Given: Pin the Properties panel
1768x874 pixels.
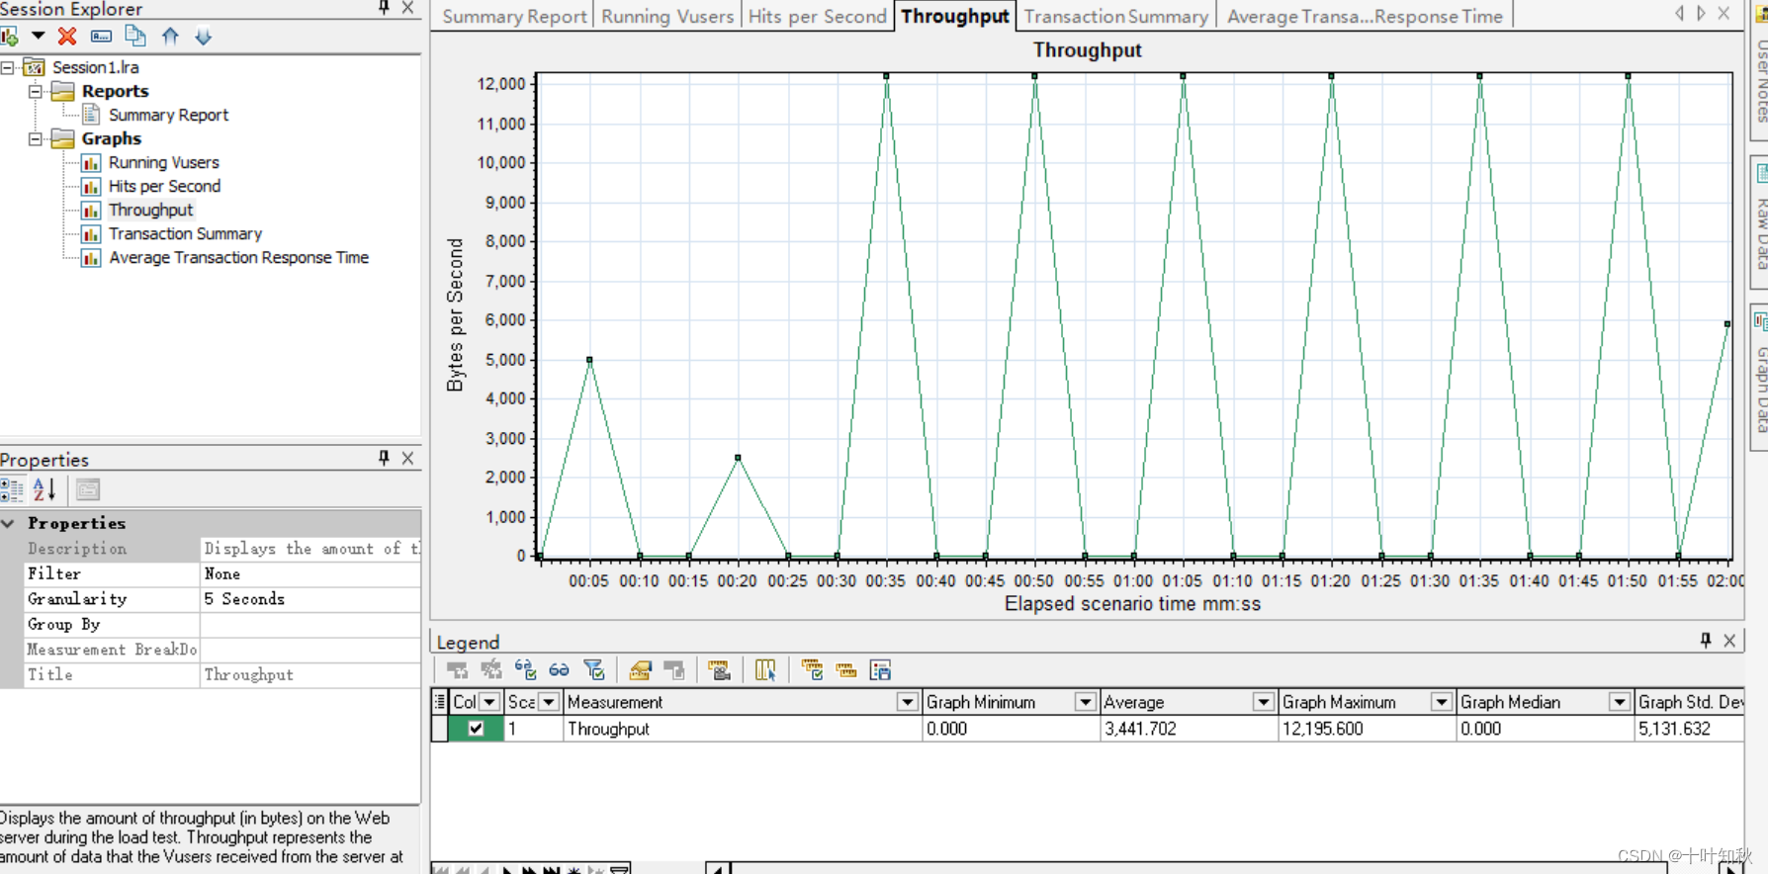Looking at the screenshot, I should [x=384, y=458].
